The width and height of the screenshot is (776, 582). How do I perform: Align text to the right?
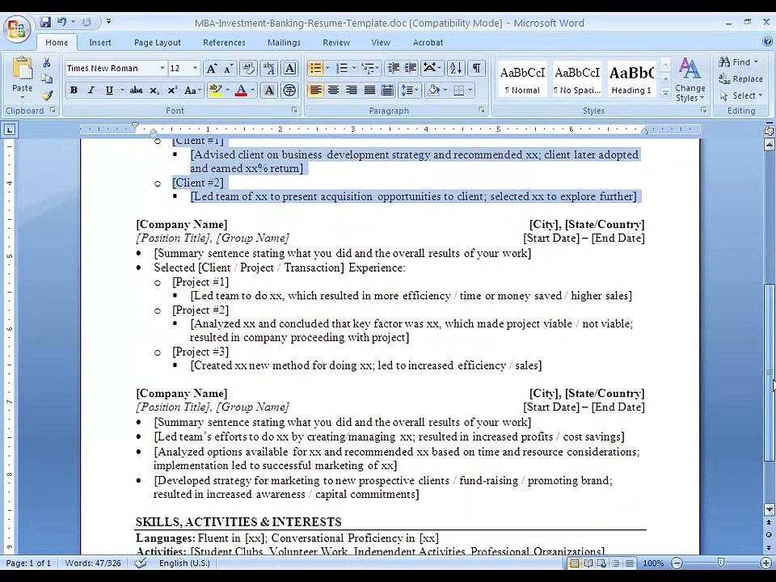tap(352, 90)
